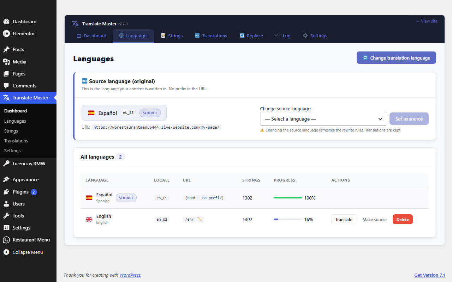Open the Log tab
The width and height of the screenshot is (452, 282).
pyautogui.click(x=283, y=36)
